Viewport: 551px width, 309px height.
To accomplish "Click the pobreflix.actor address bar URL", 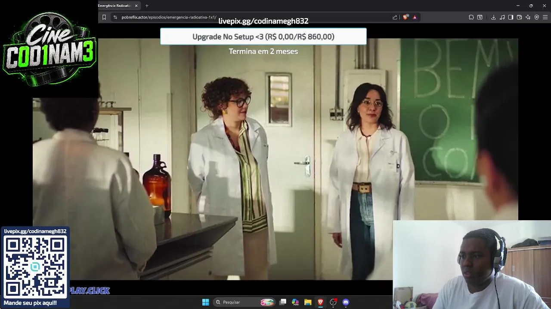I will [x=169, y=17].
